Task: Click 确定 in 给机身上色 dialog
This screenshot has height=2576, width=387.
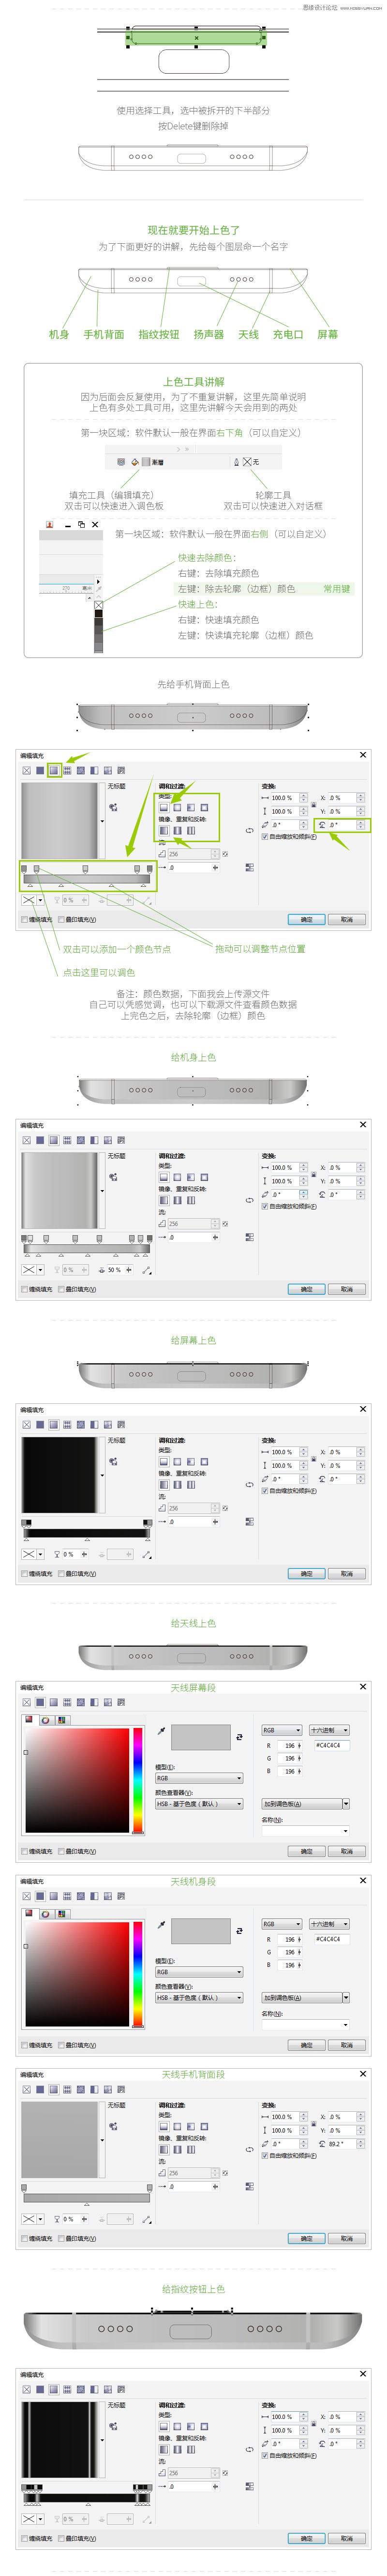Action: 307,1290
